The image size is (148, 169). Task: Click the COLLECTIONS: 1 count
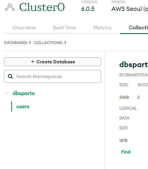(x=50, y=43)
